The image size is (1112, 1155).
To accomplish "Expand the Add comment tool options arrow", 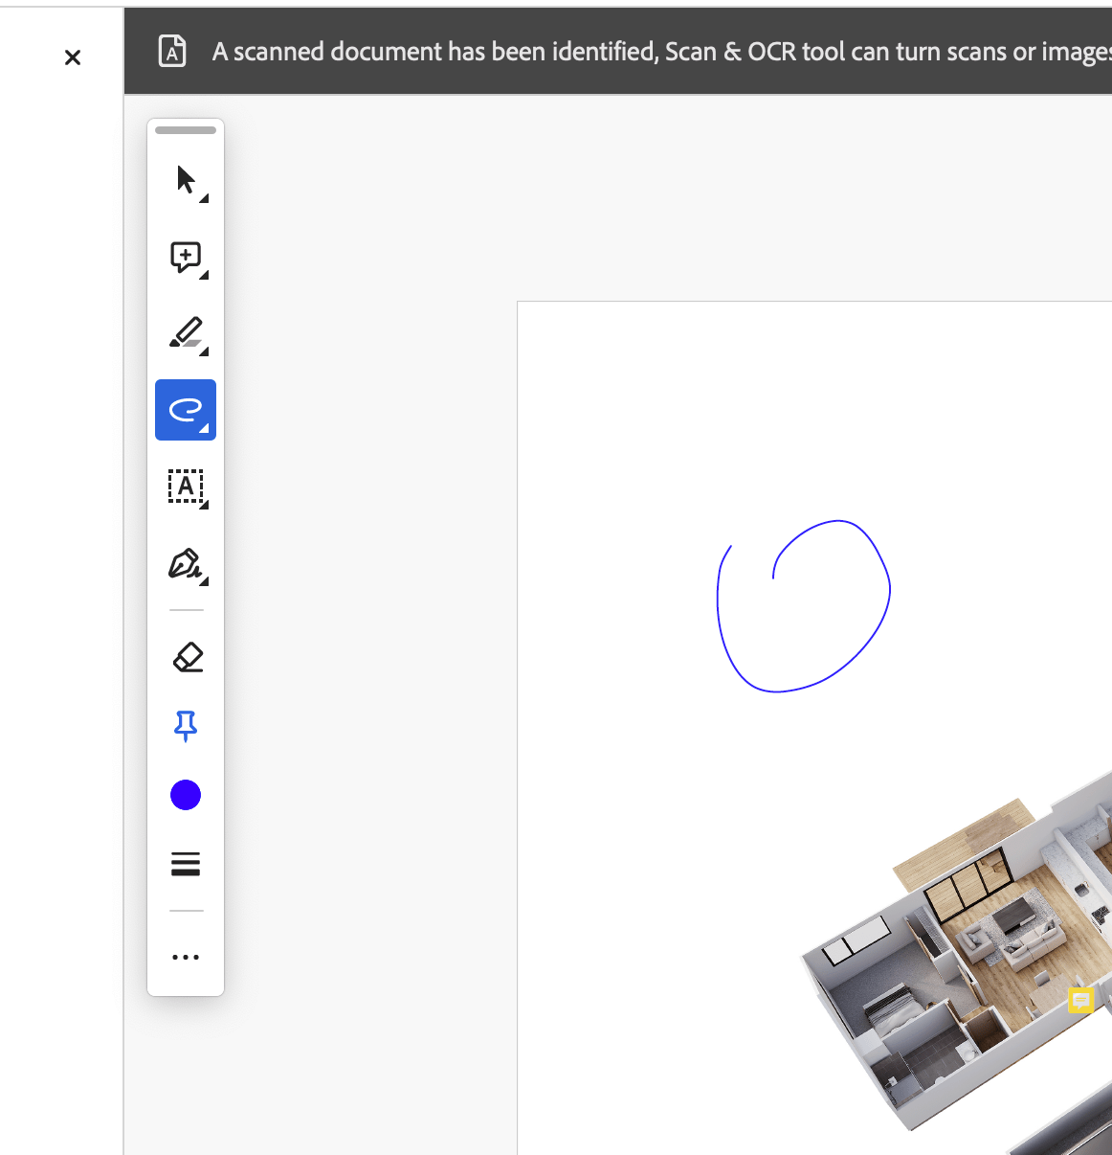I will click(202, 275).
